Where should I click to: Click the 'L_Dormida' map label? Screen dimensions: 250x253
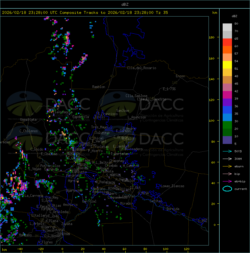point(171,209)
